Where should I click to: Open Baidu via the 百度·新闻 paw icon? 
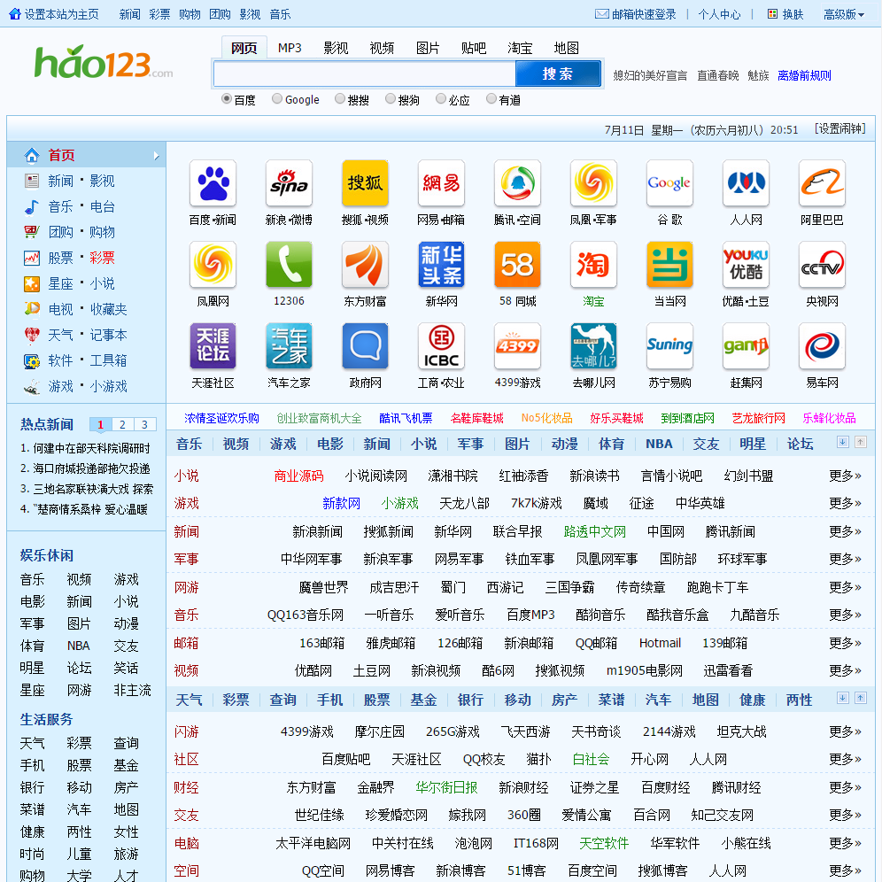tap(213, 182)
